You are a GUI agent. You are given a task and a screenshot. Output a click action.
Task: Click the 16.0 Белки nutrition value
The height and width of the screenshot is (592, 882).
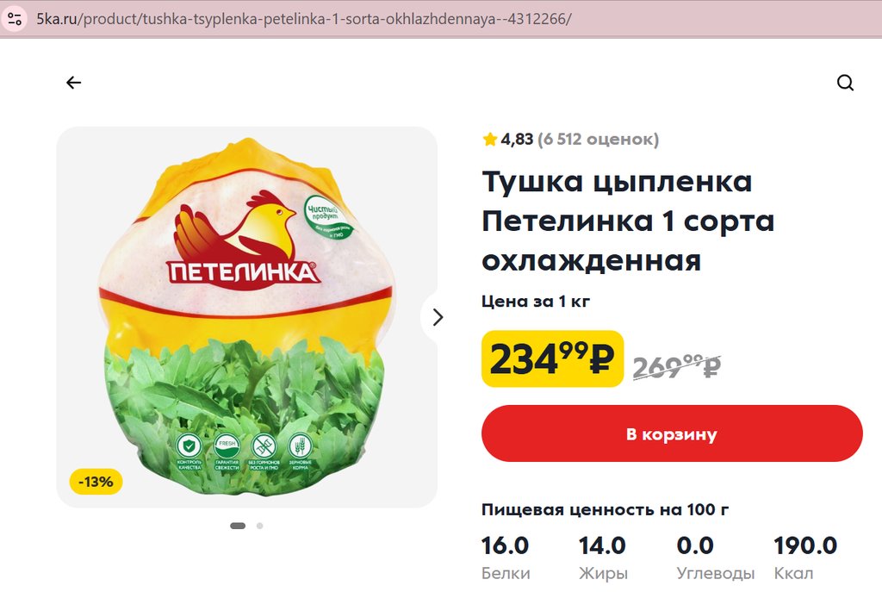(x=505, y=558)
